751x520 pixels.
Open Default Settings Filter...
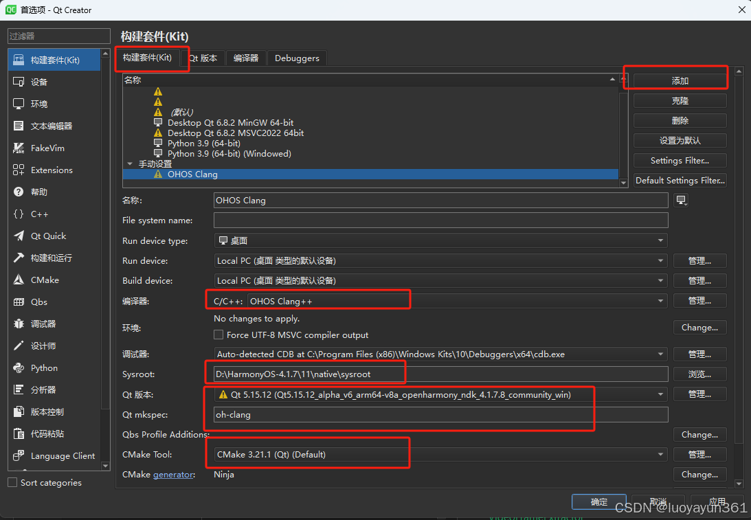tap(680, 181)
